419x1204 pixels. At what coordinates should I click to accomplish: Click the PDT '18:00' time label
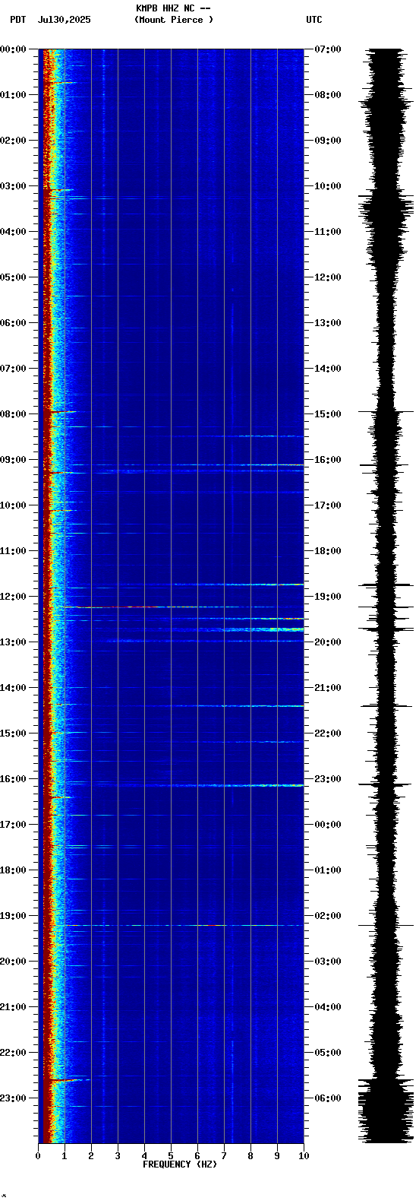point(13,870)
